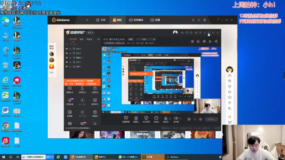Open 读弹幕 tool
This screenshot has height=160, width=285.
tap(70, 113)
